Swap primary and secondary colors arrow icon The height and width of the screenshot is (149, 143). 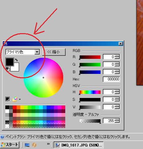[17, 60]
